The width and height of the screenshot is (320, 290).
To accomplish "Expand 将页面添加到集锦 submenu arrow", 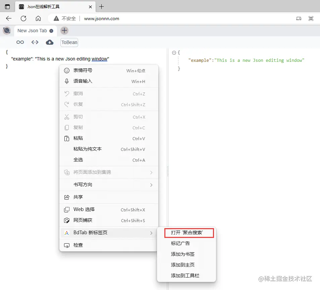I will pyautogui.click(x=151, y=172).
